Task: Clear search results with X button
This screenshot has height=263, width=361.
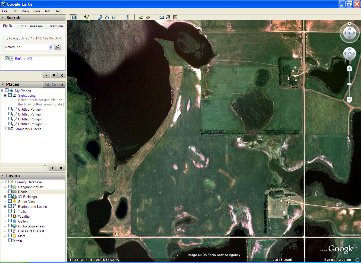Action: click(62, 75)
